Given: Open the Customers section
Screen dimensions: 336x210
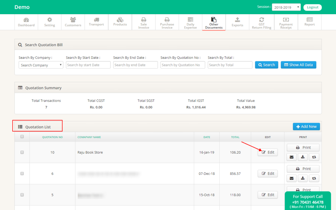Looking at the screenshot, I should click(73, 22).
